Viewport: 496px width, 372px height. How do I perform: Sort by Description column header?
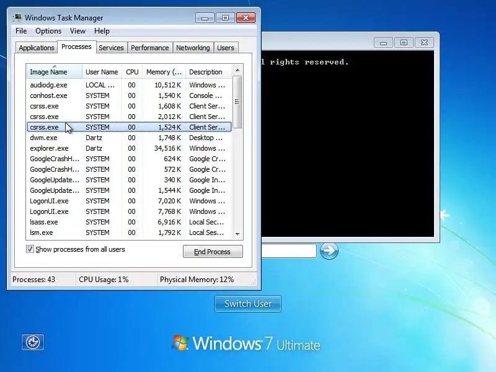pyautogui.click(x=209, y=72)
